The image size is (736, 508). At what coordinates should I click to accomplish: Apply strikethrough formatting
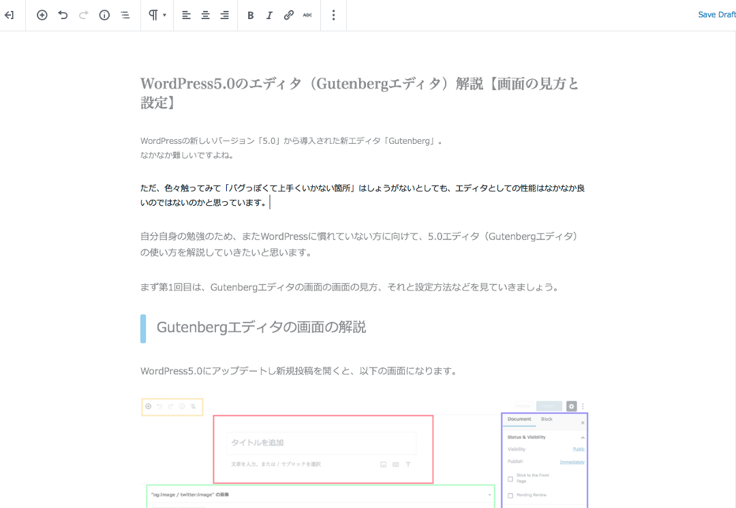307,15
